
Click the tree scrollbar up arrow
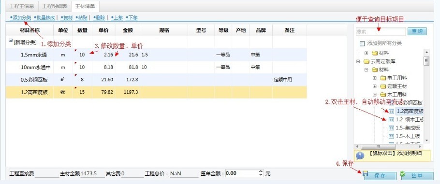426,53
